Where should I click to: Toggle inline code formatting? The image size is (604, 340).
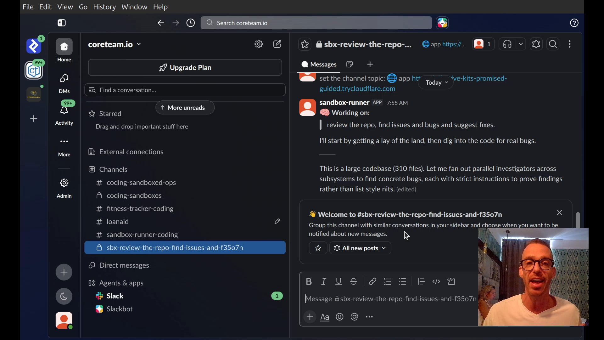click(436, 282)
